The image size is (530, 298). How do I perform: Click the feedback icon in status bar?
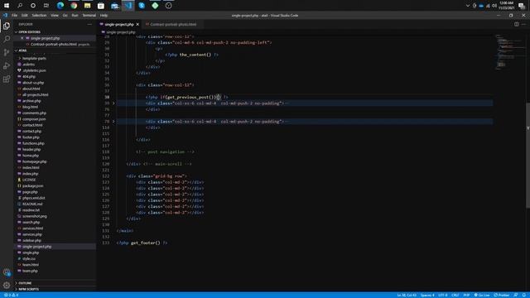516,296
